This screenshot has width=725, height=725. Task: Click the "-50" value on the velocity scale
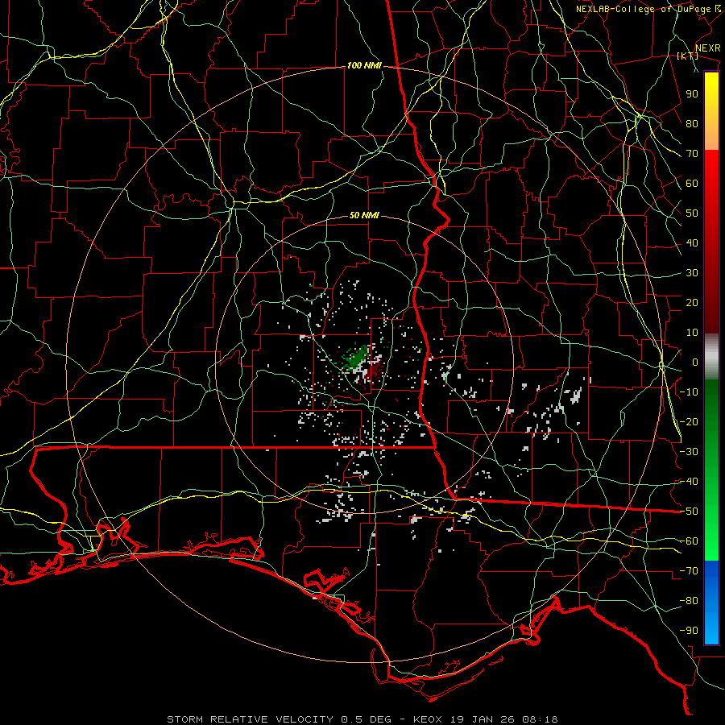point(690,512)
